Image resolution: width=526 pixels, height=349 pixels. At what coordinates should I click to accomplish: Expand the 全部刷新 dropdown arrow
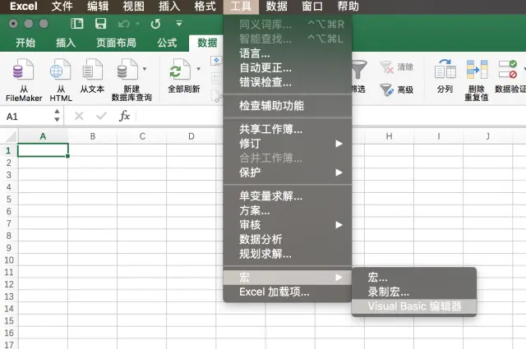[198, 69]
